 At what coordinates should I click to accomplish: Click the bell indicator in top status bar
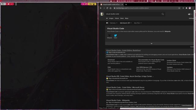click(x=113, y=1)
